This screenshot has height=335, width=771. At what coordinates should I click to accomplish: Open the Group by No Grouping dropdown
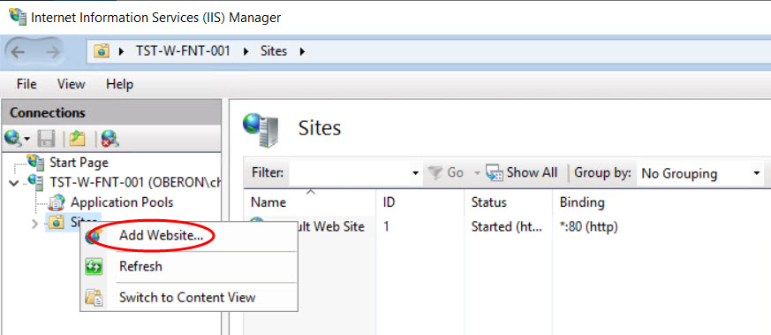700,173
